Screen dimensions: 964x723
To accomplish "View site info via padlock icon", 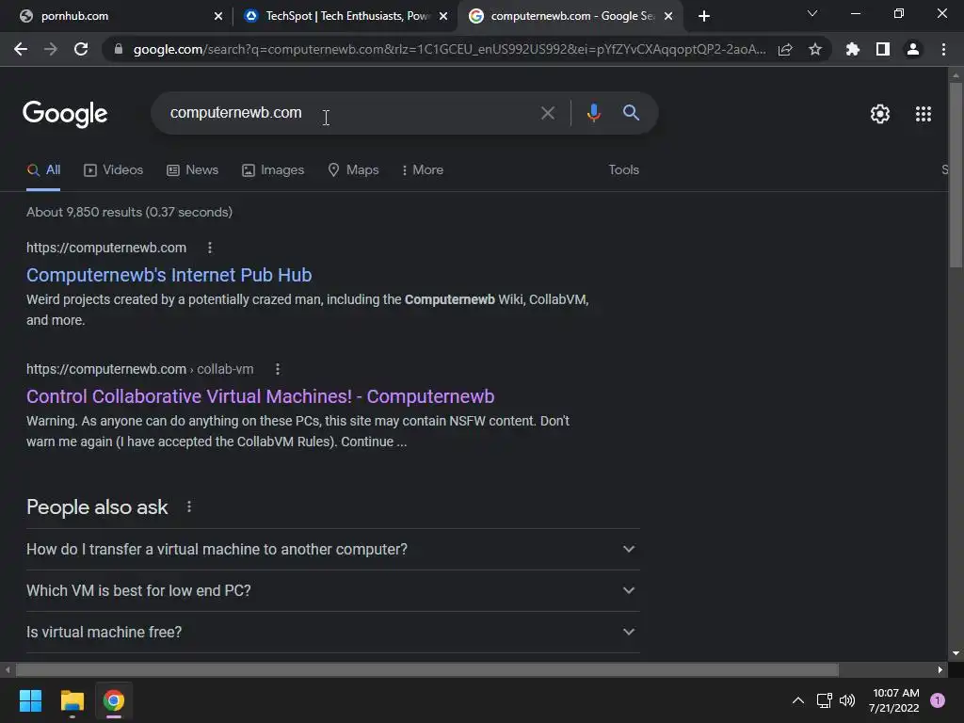I will coord(119,49).
